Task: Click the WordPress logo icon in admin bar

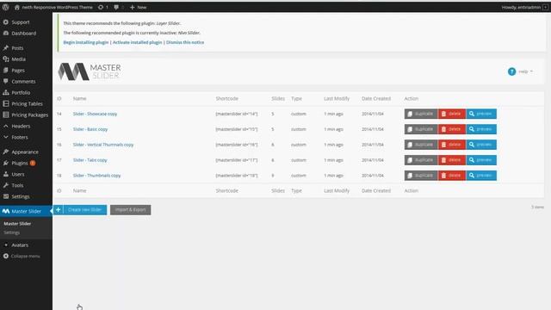Action: coord(5,7)
